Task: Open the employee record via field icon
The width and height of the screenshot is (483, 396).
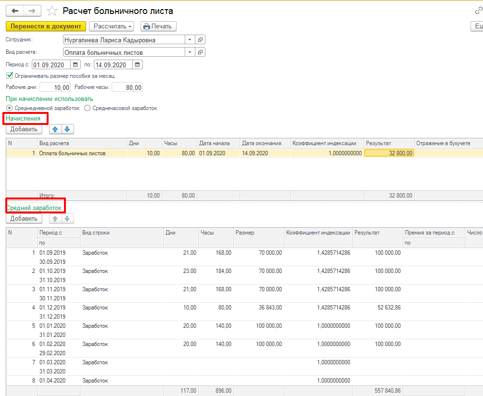Action: coord(201,40)
